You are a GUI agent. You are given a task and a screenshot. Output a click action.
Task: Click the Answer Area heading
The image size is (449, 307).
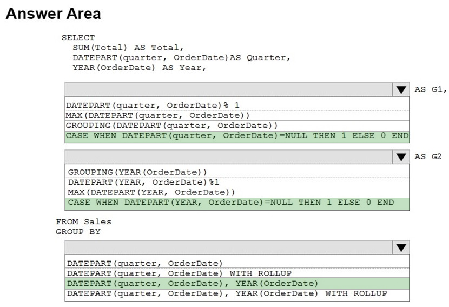point(53,14)
